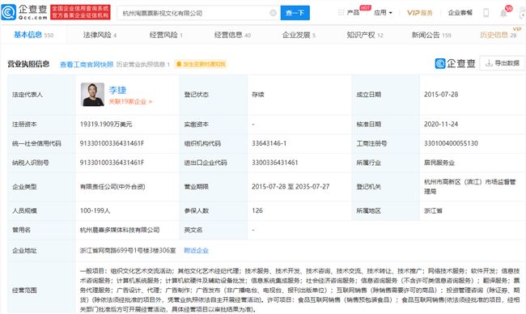Clear the search box with the X icon
This screenshot has width=526, height=314.
(x=273, y=13)
